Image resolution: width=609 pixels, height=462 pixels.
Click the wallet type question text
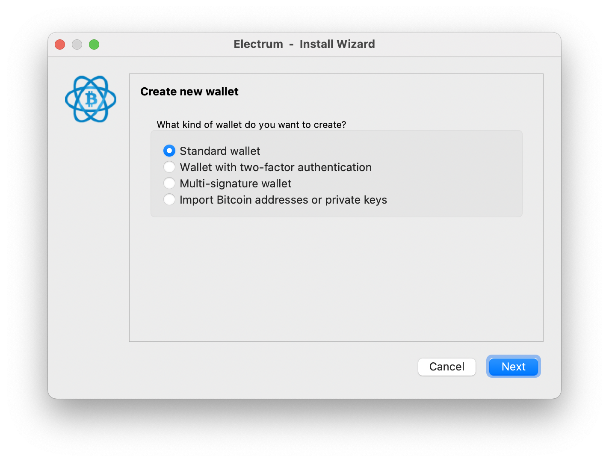pos(251,124)
